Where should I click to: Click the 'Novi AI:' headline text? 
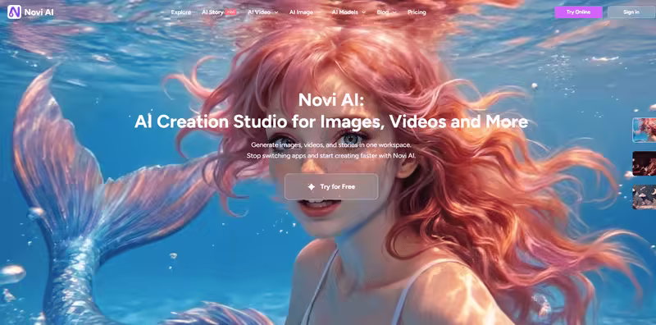[330, 99]
